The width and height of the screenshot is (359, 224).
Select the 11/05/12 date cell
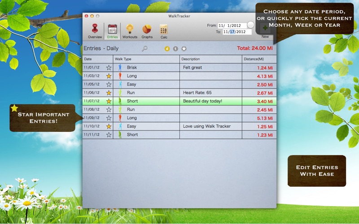coord(92,84)
